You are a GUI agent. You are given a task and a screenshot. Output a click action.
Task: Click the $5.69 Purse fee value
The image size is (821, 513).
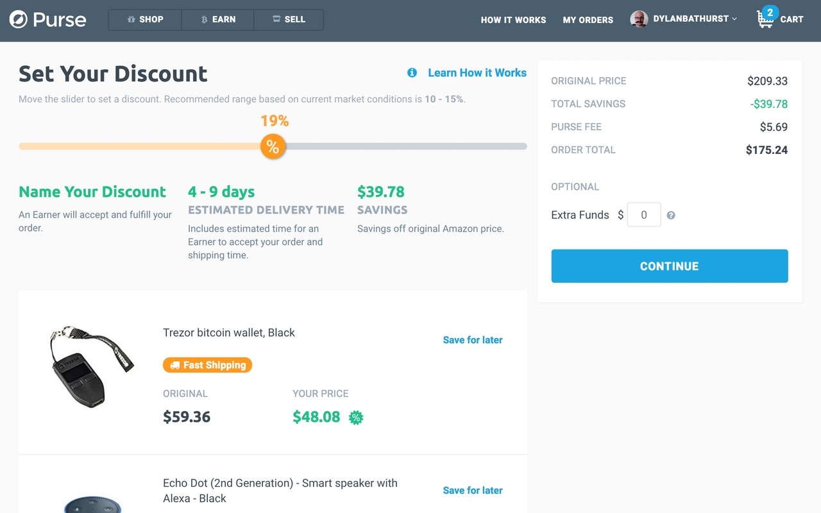(774, 127)
